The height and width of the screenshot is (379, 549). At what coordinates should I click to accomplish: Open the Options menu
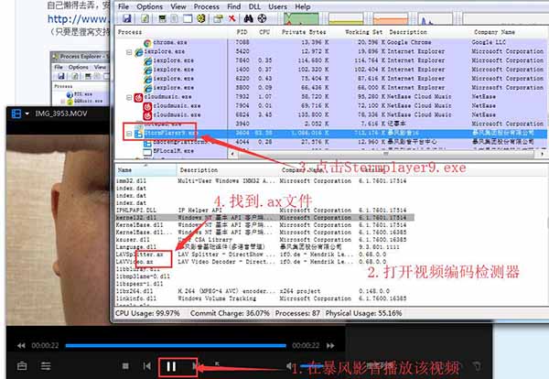149,6
